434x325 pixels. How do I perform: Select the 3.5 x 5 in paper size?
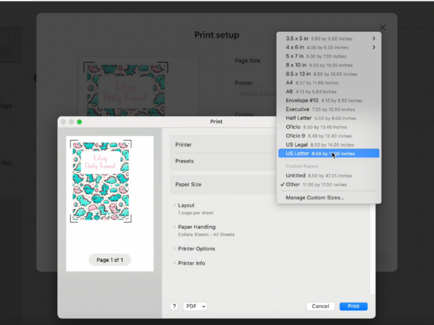(328, 39)
